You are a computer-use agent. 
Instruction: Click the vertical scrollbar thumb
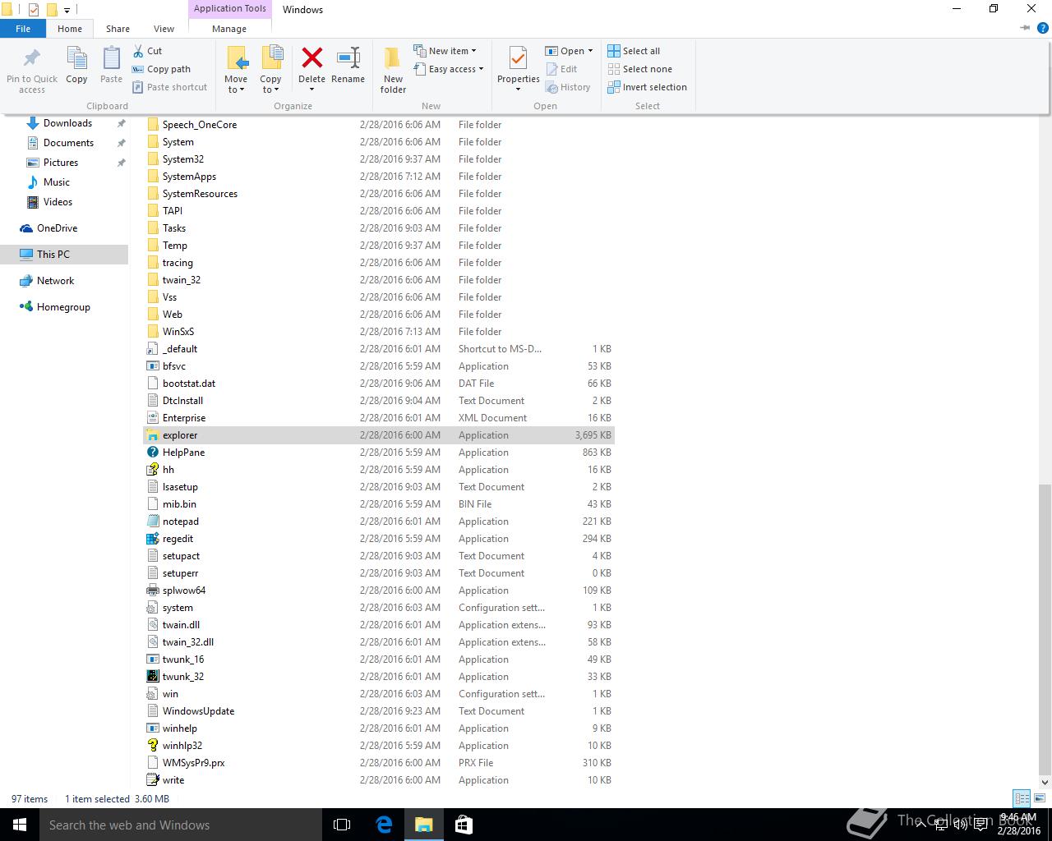pyautogui.click(x=1045, y=628)
